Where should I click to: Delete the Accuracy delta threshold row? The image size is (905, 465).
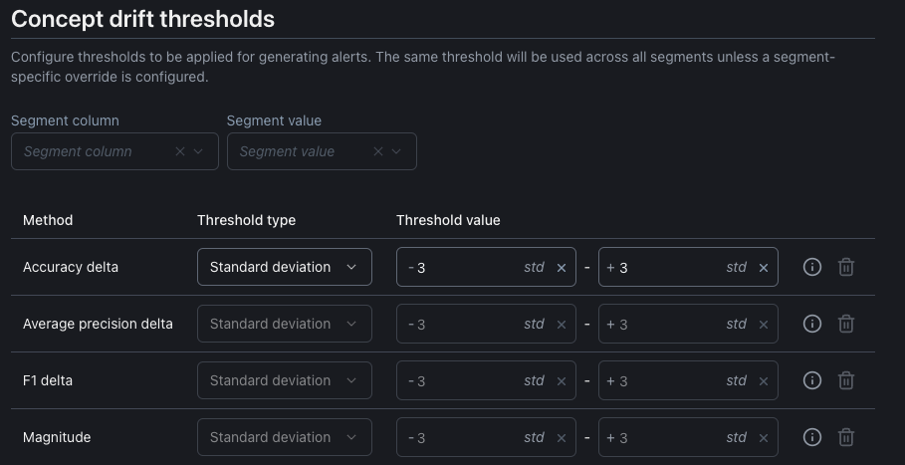click(x=846, y=267)
